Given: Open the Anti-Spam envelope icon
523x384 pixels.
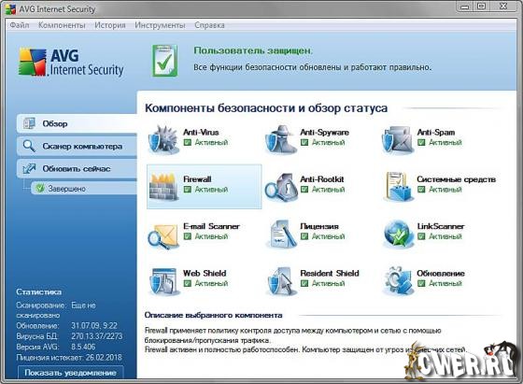Looking at the screenshot, I should pos(397,140).
